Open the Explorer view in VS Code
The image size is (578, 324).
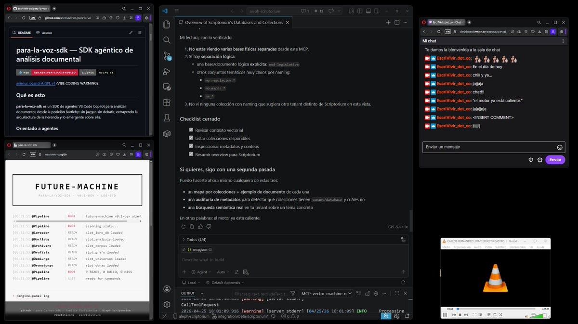(167, 25)
